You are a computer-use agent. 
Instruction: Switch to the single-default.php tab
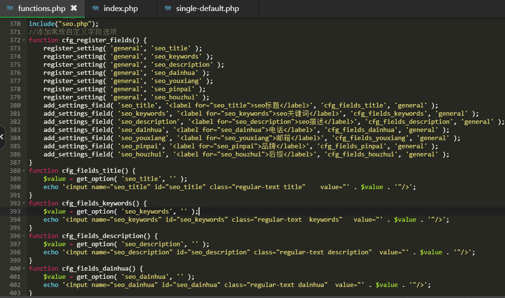pos(208,8)
